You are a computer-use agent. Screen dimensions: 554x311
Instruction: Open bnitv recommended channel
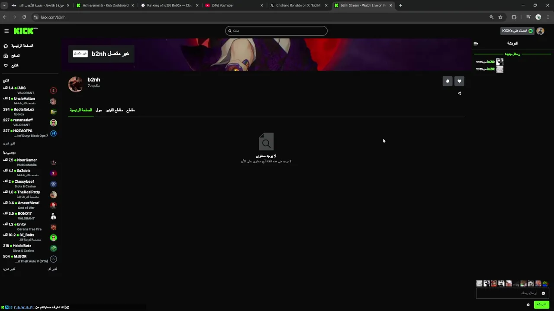pos(29,226)
